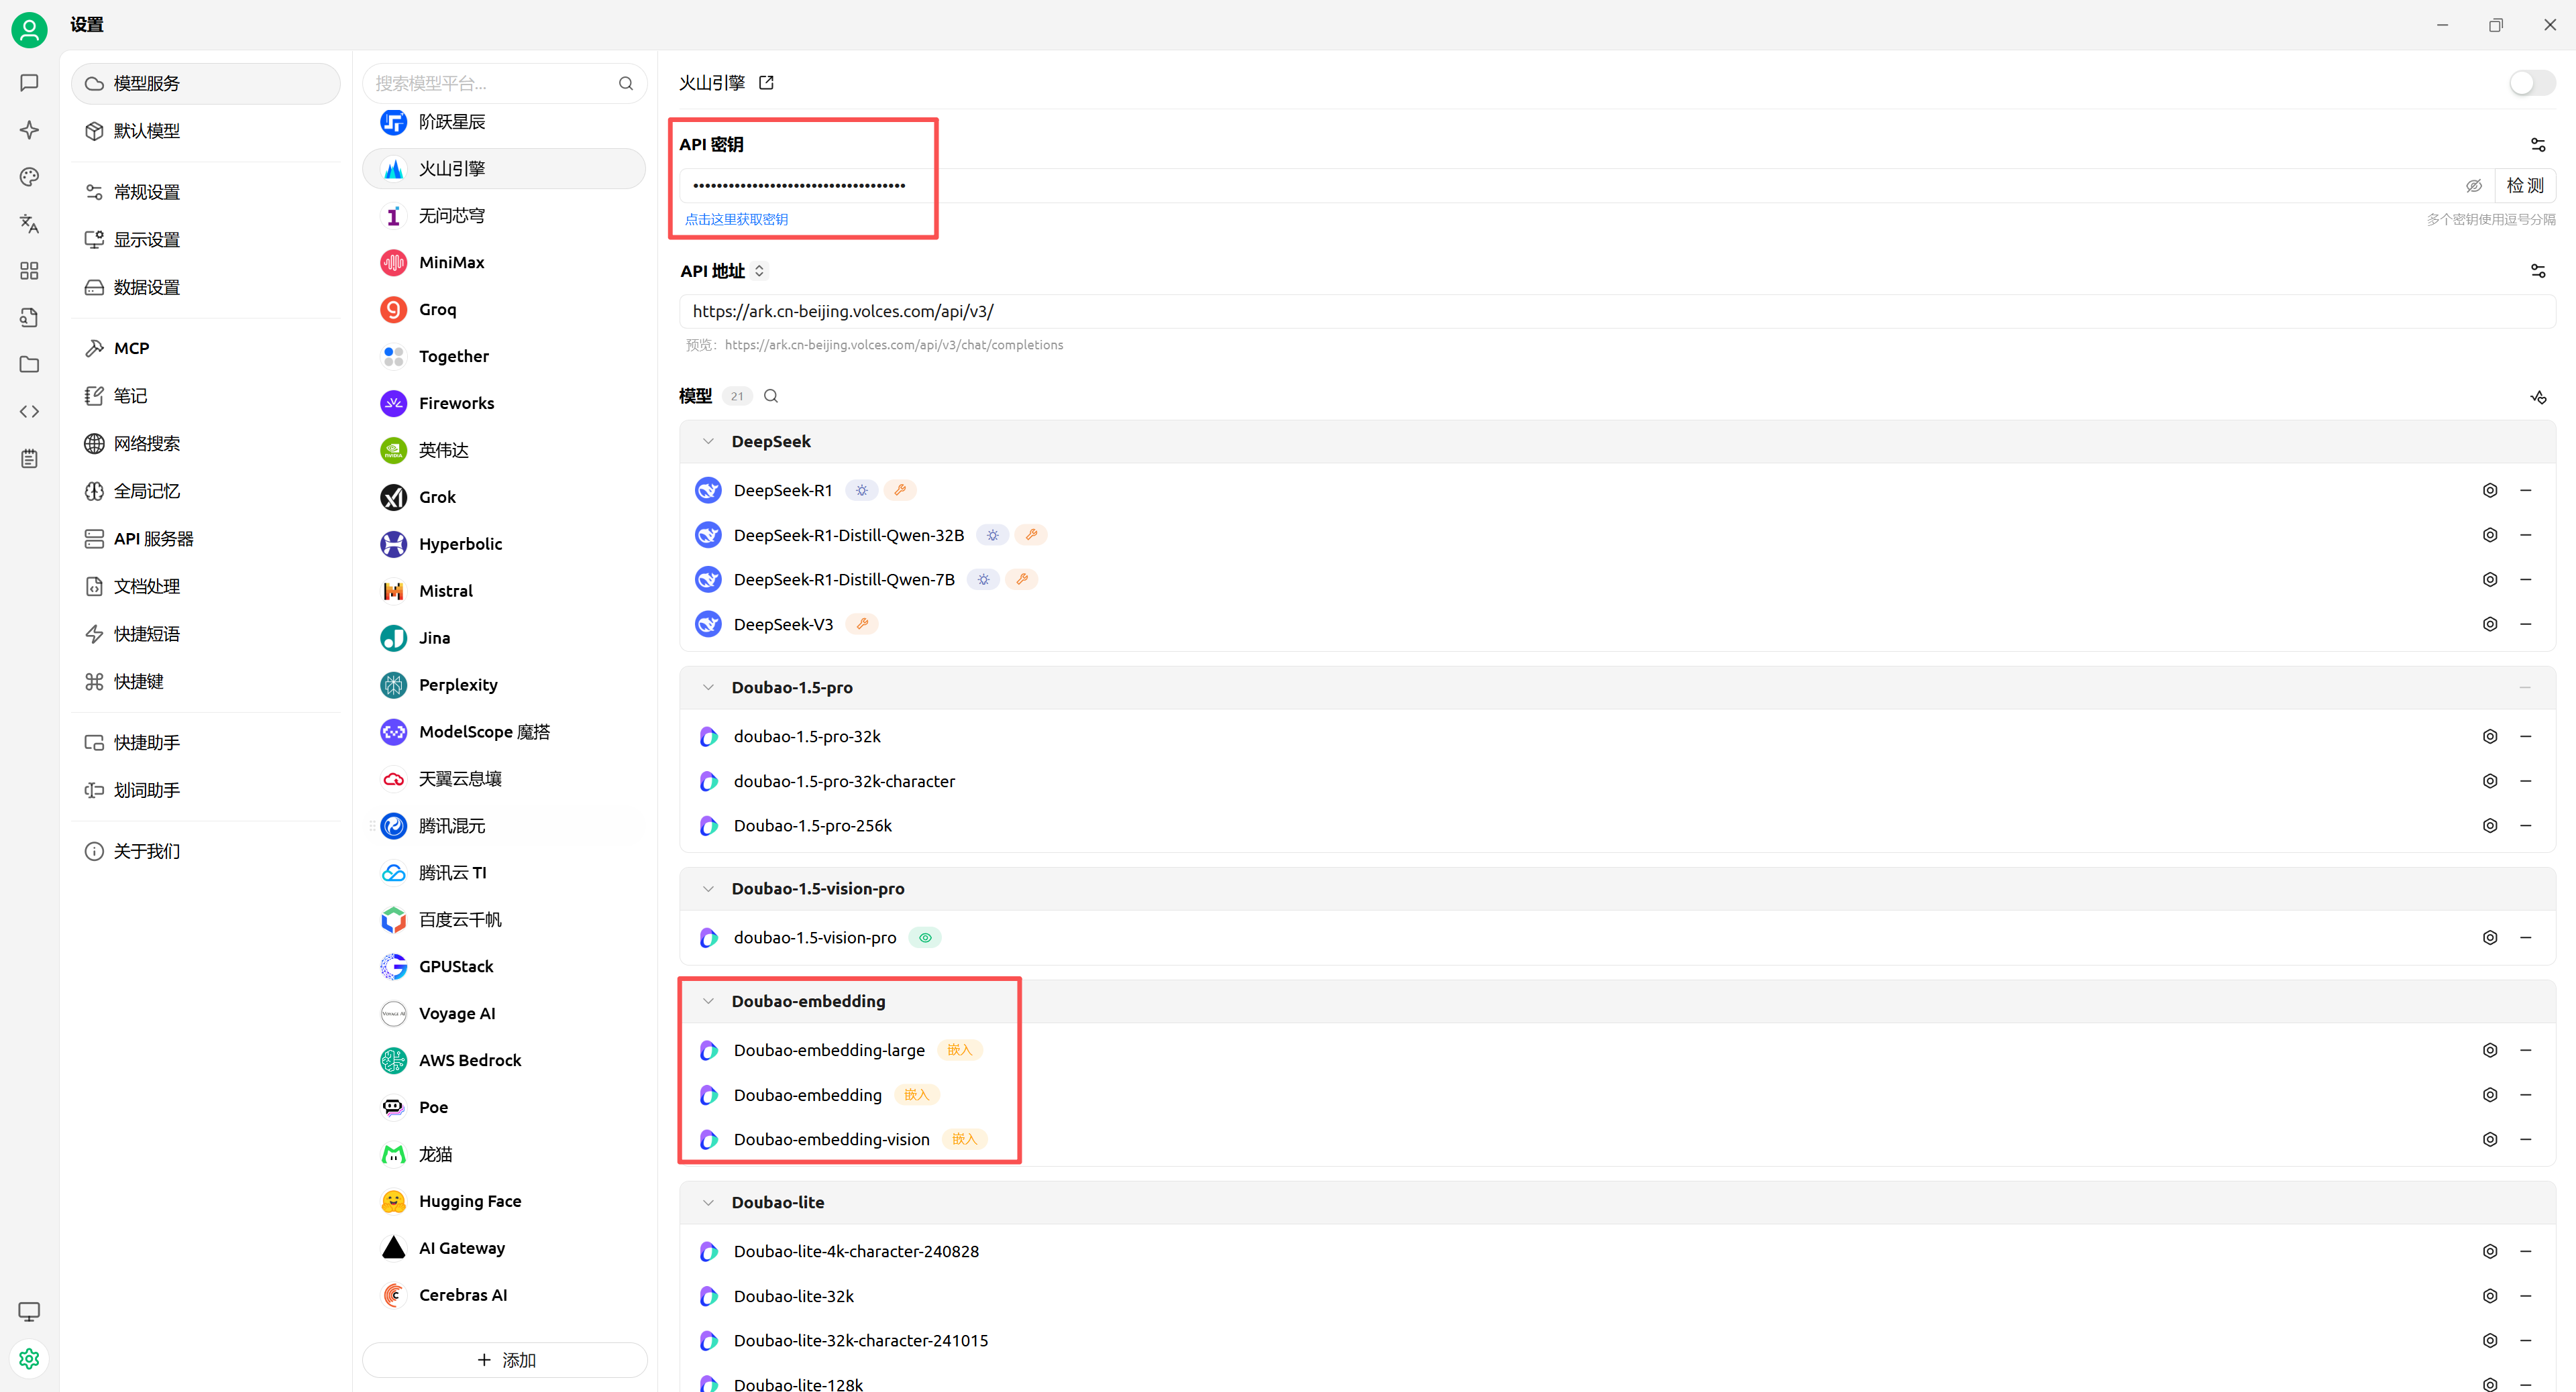Open the translate icon in left sidebar

pyautogui.click(x=29, y=223)
